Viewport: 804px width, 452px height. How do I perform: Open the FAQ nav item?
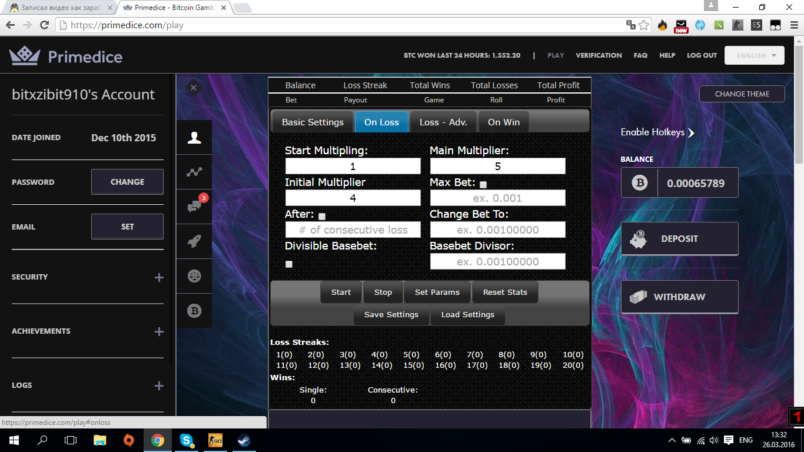[x=640, y=55]
